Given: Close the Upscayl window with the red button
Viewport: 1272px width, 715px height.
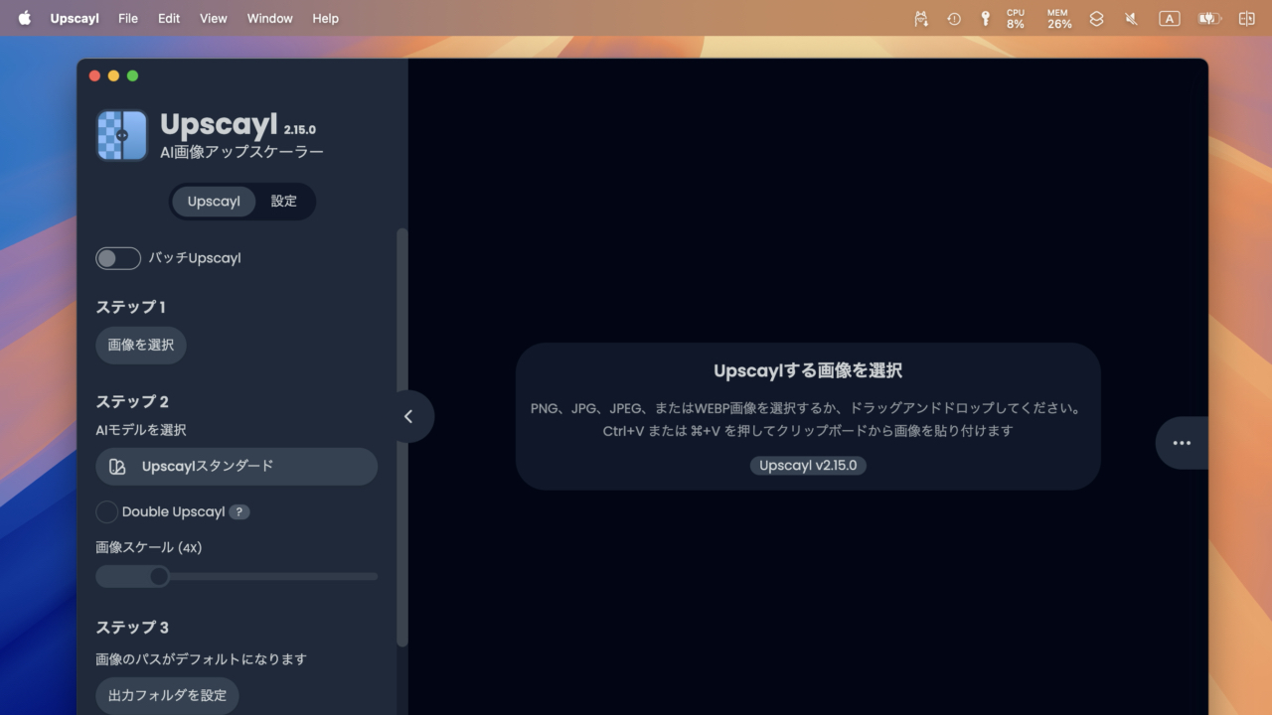Looking at the screenshot, I should 94,75.
